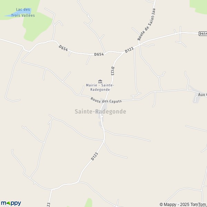Viewport: 207px width, 207px height.
Task: Select the D654 road shield at right edge
Action: click(x=203, y=34)
